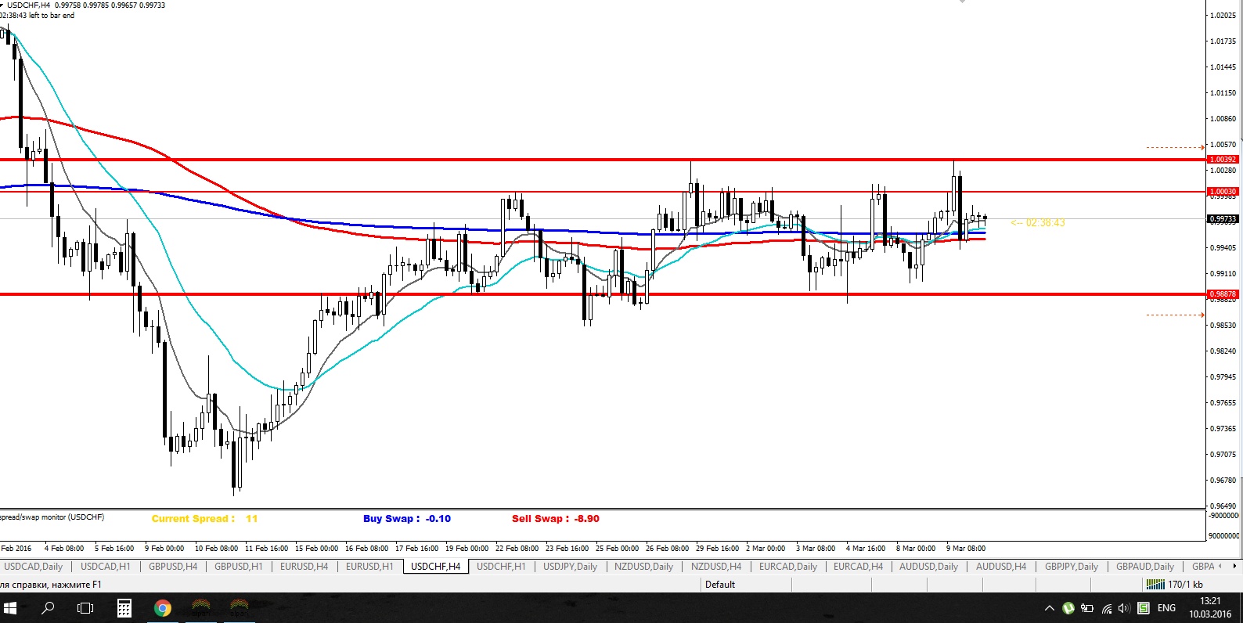Click the 9 Mar 08:00 time axis label
The width and height of the screenshot is (1243, 623).
[966, 549]
